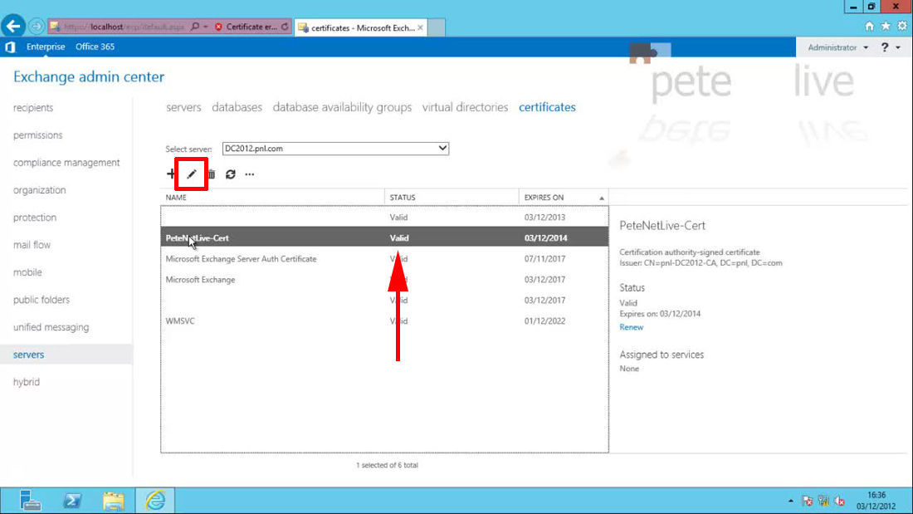Image resolution: width=913 pixels, height=514 pixels.
Task: Switch to the servers tab
Action: [183, 107]
